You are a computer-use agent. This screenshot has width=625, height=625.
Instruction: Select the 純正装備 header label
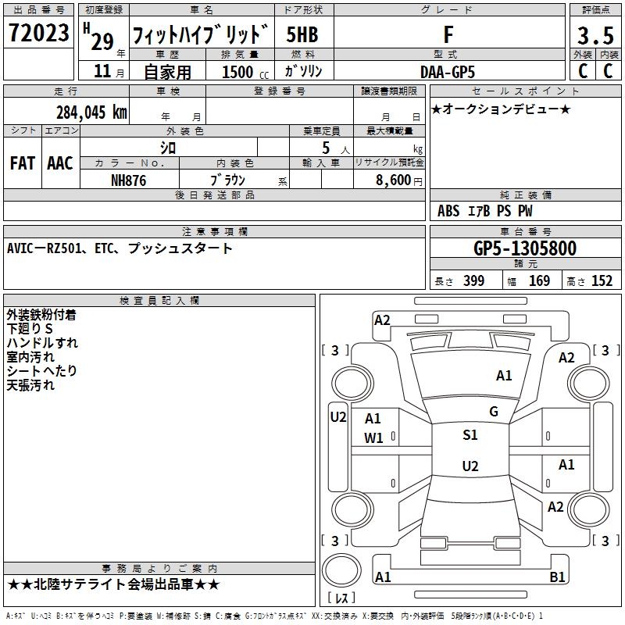tap(525, 195)
